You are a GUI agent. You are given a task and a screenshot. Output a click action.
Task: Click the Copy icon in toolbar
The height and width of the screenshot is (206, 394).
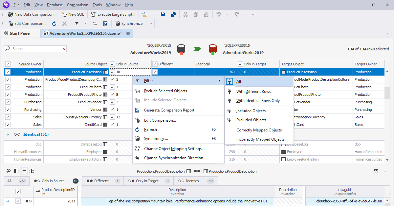point(196,14)
